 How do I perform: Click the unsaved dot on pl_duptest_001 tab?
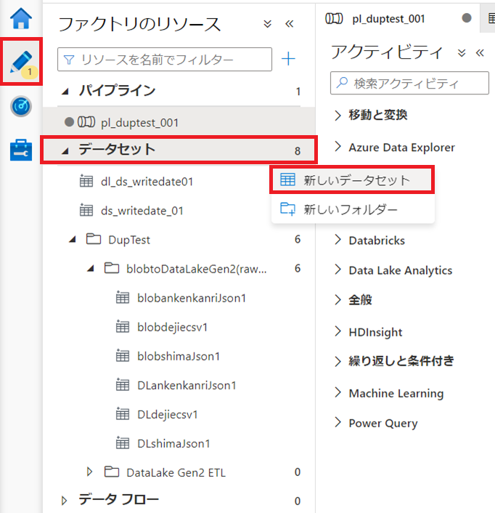(x=467, y=18)
